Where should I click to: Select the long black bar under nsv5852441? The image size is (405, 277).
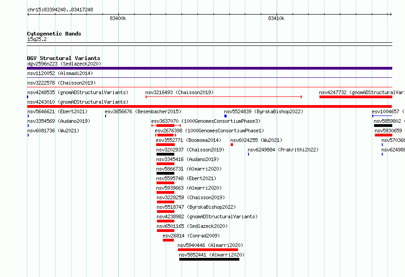point(209,259)
